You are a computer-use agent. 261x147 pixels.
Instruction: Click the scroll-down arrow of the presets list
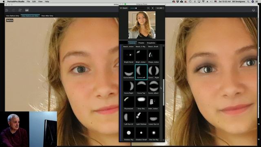pos(164,140)
